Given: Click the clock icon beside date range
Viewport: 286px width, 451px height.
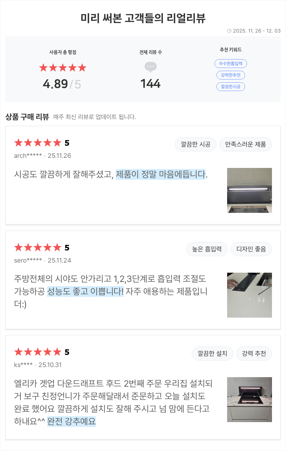Looking at the screenshot, I should click(229, 31).
